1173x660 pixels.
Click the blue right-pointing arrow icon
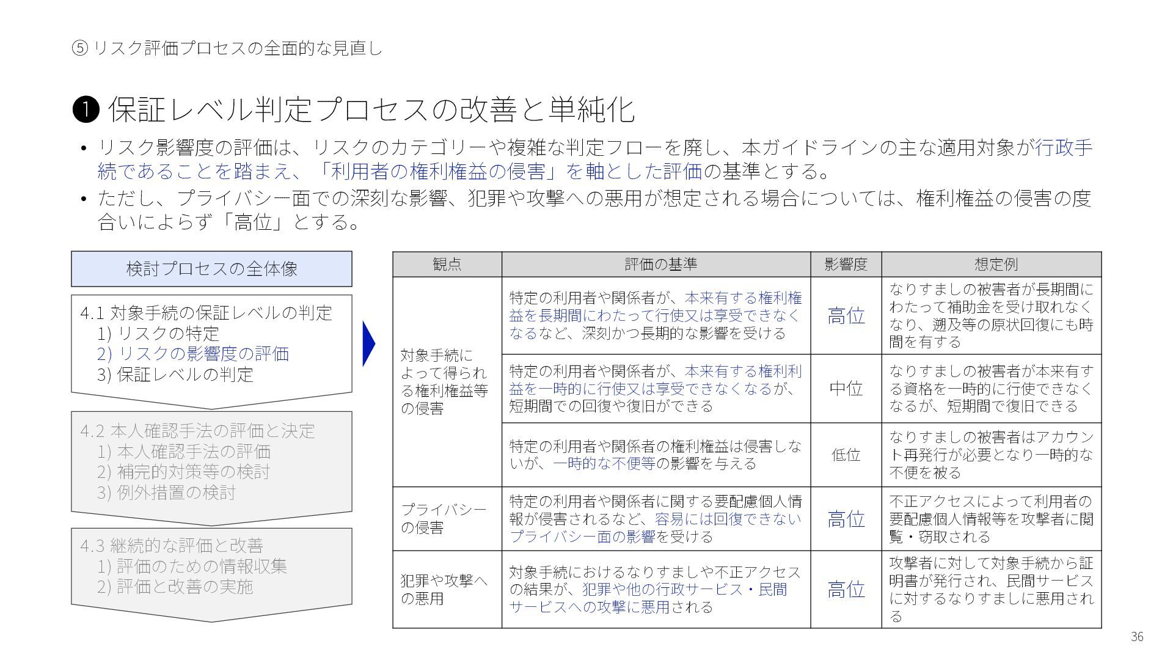[x=368, y=343]
